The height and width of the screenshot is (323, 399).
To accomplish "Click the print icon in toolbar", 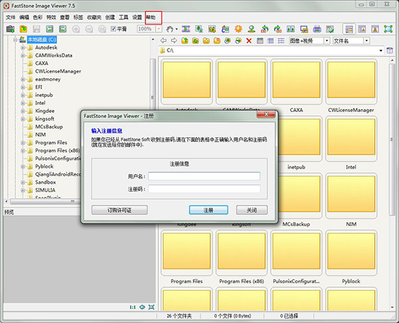I will 318,29.
